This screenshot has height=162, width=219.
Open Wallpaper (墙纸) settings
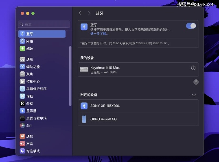click(42, 96)
